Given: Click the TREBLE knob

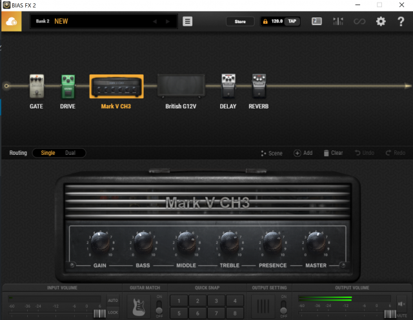Looking at the screenshot, I should (230, 242).
